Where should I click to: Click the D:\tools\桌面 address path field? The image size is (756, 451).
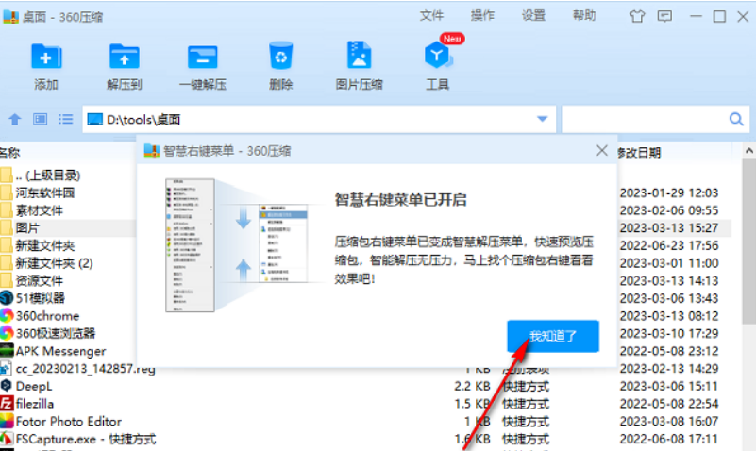pyautogui.click(x=318, y=119)
